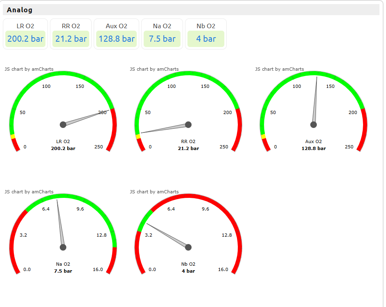Select the Na O2 value card
Image resolution: width=386 pixels, height=307 pixels.
(162, 34)
